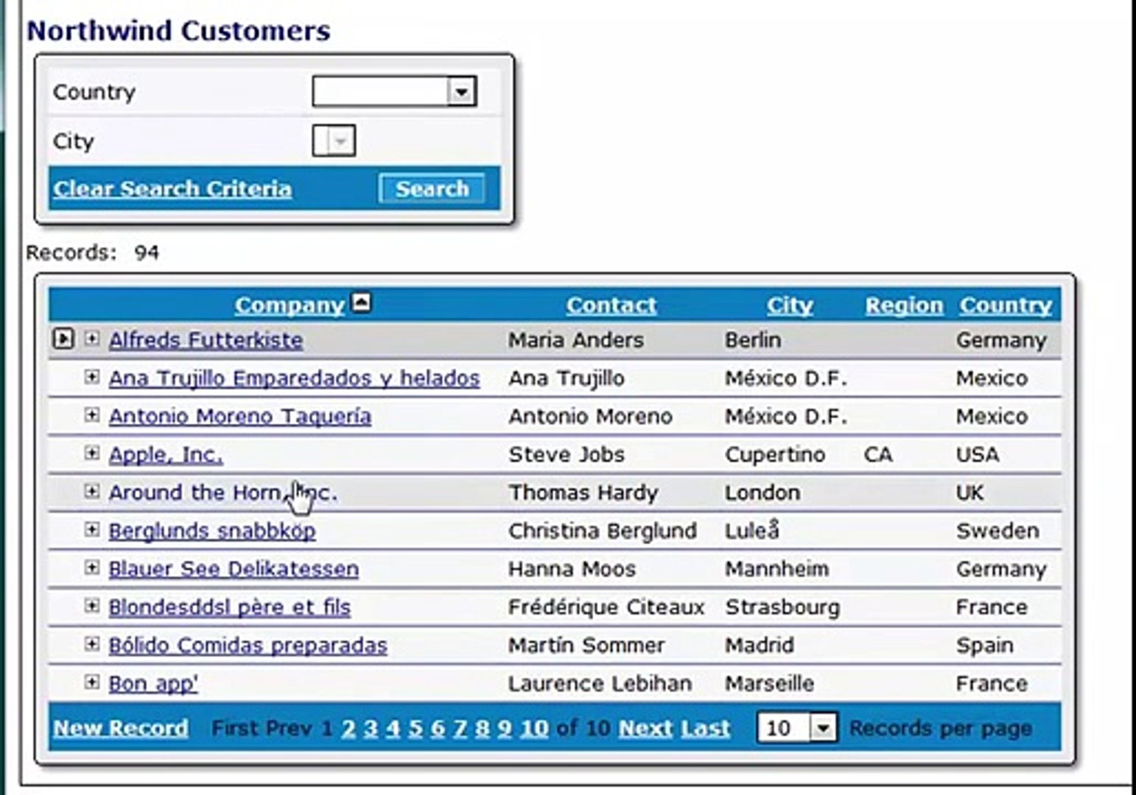
Task: Open the records per page dropdown
Action: click(x=823, y=728)
